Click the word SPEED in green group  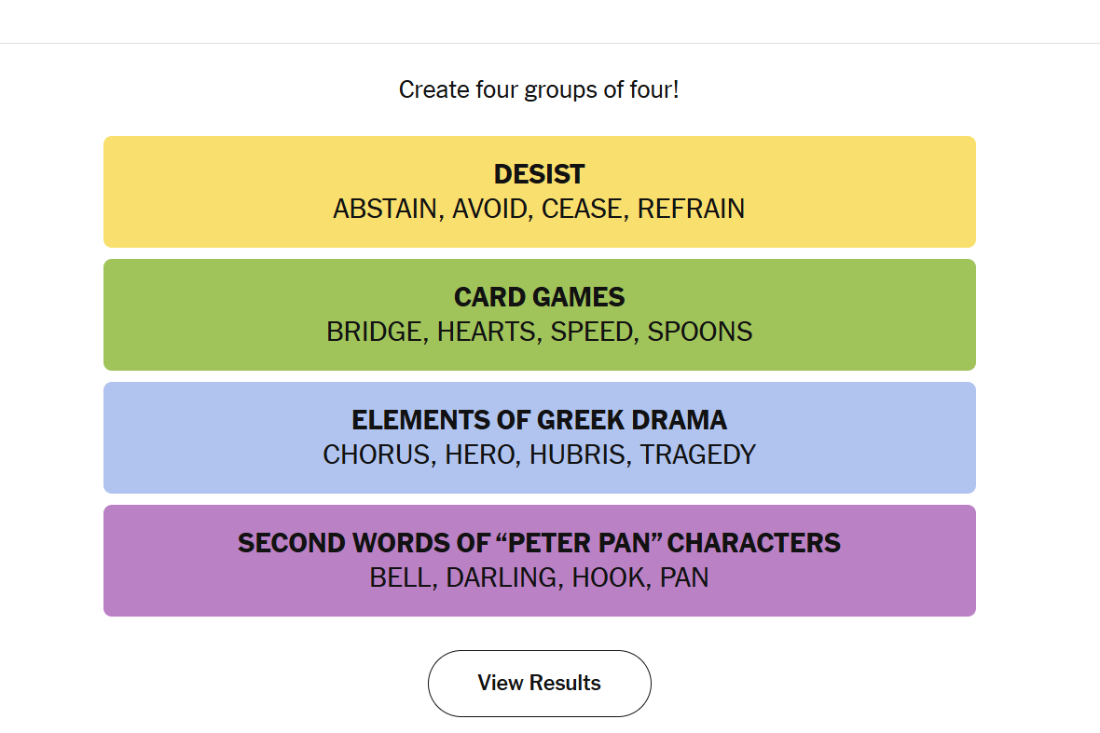coord(591,332)
